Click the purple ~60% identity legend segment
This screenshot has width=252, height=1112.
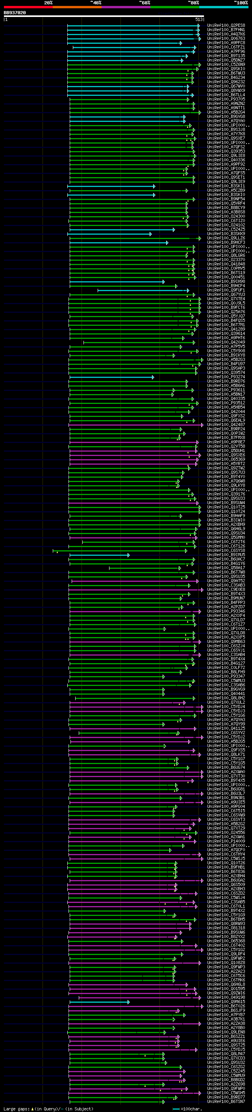point(126,7)
